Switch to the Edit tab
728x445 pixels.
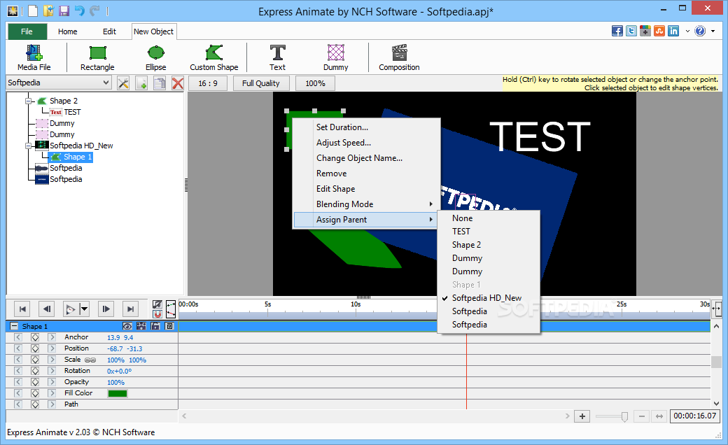[110, 31]
